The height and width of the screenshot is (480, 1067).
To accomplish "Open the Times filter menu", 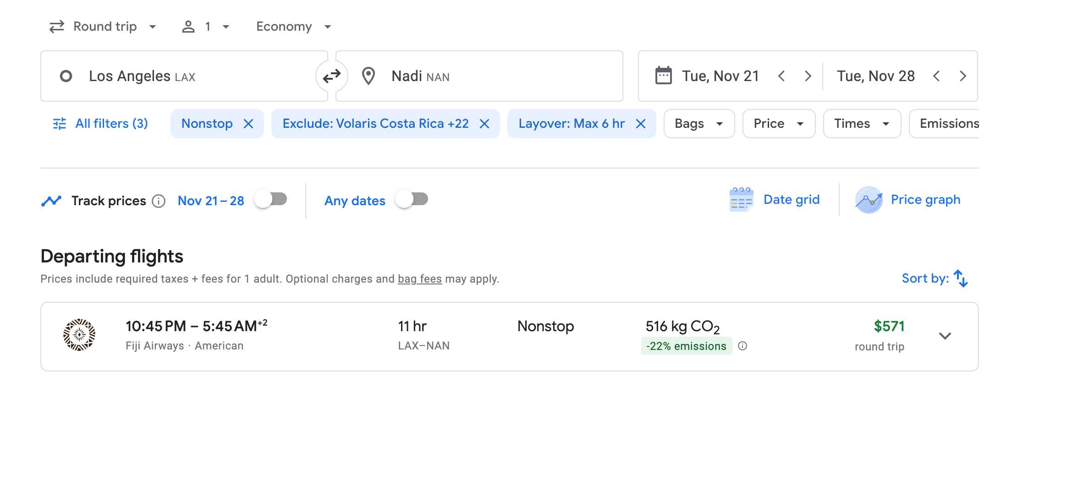I will pos(862,124).
